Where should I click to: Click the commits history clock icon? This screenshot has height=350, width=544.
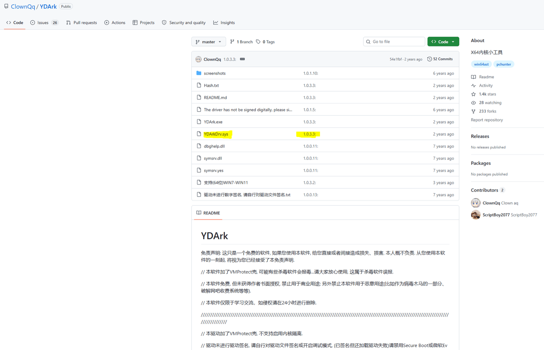click(x=429, y=59)
